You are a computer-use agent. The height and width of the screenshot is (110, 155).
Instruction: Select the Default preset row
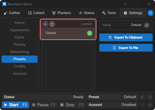(x=68, y=33)
